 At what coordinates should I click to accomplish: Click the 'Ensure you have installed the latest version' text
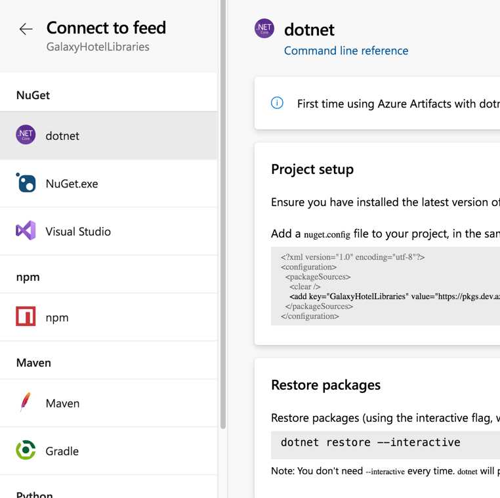(385, 202)
